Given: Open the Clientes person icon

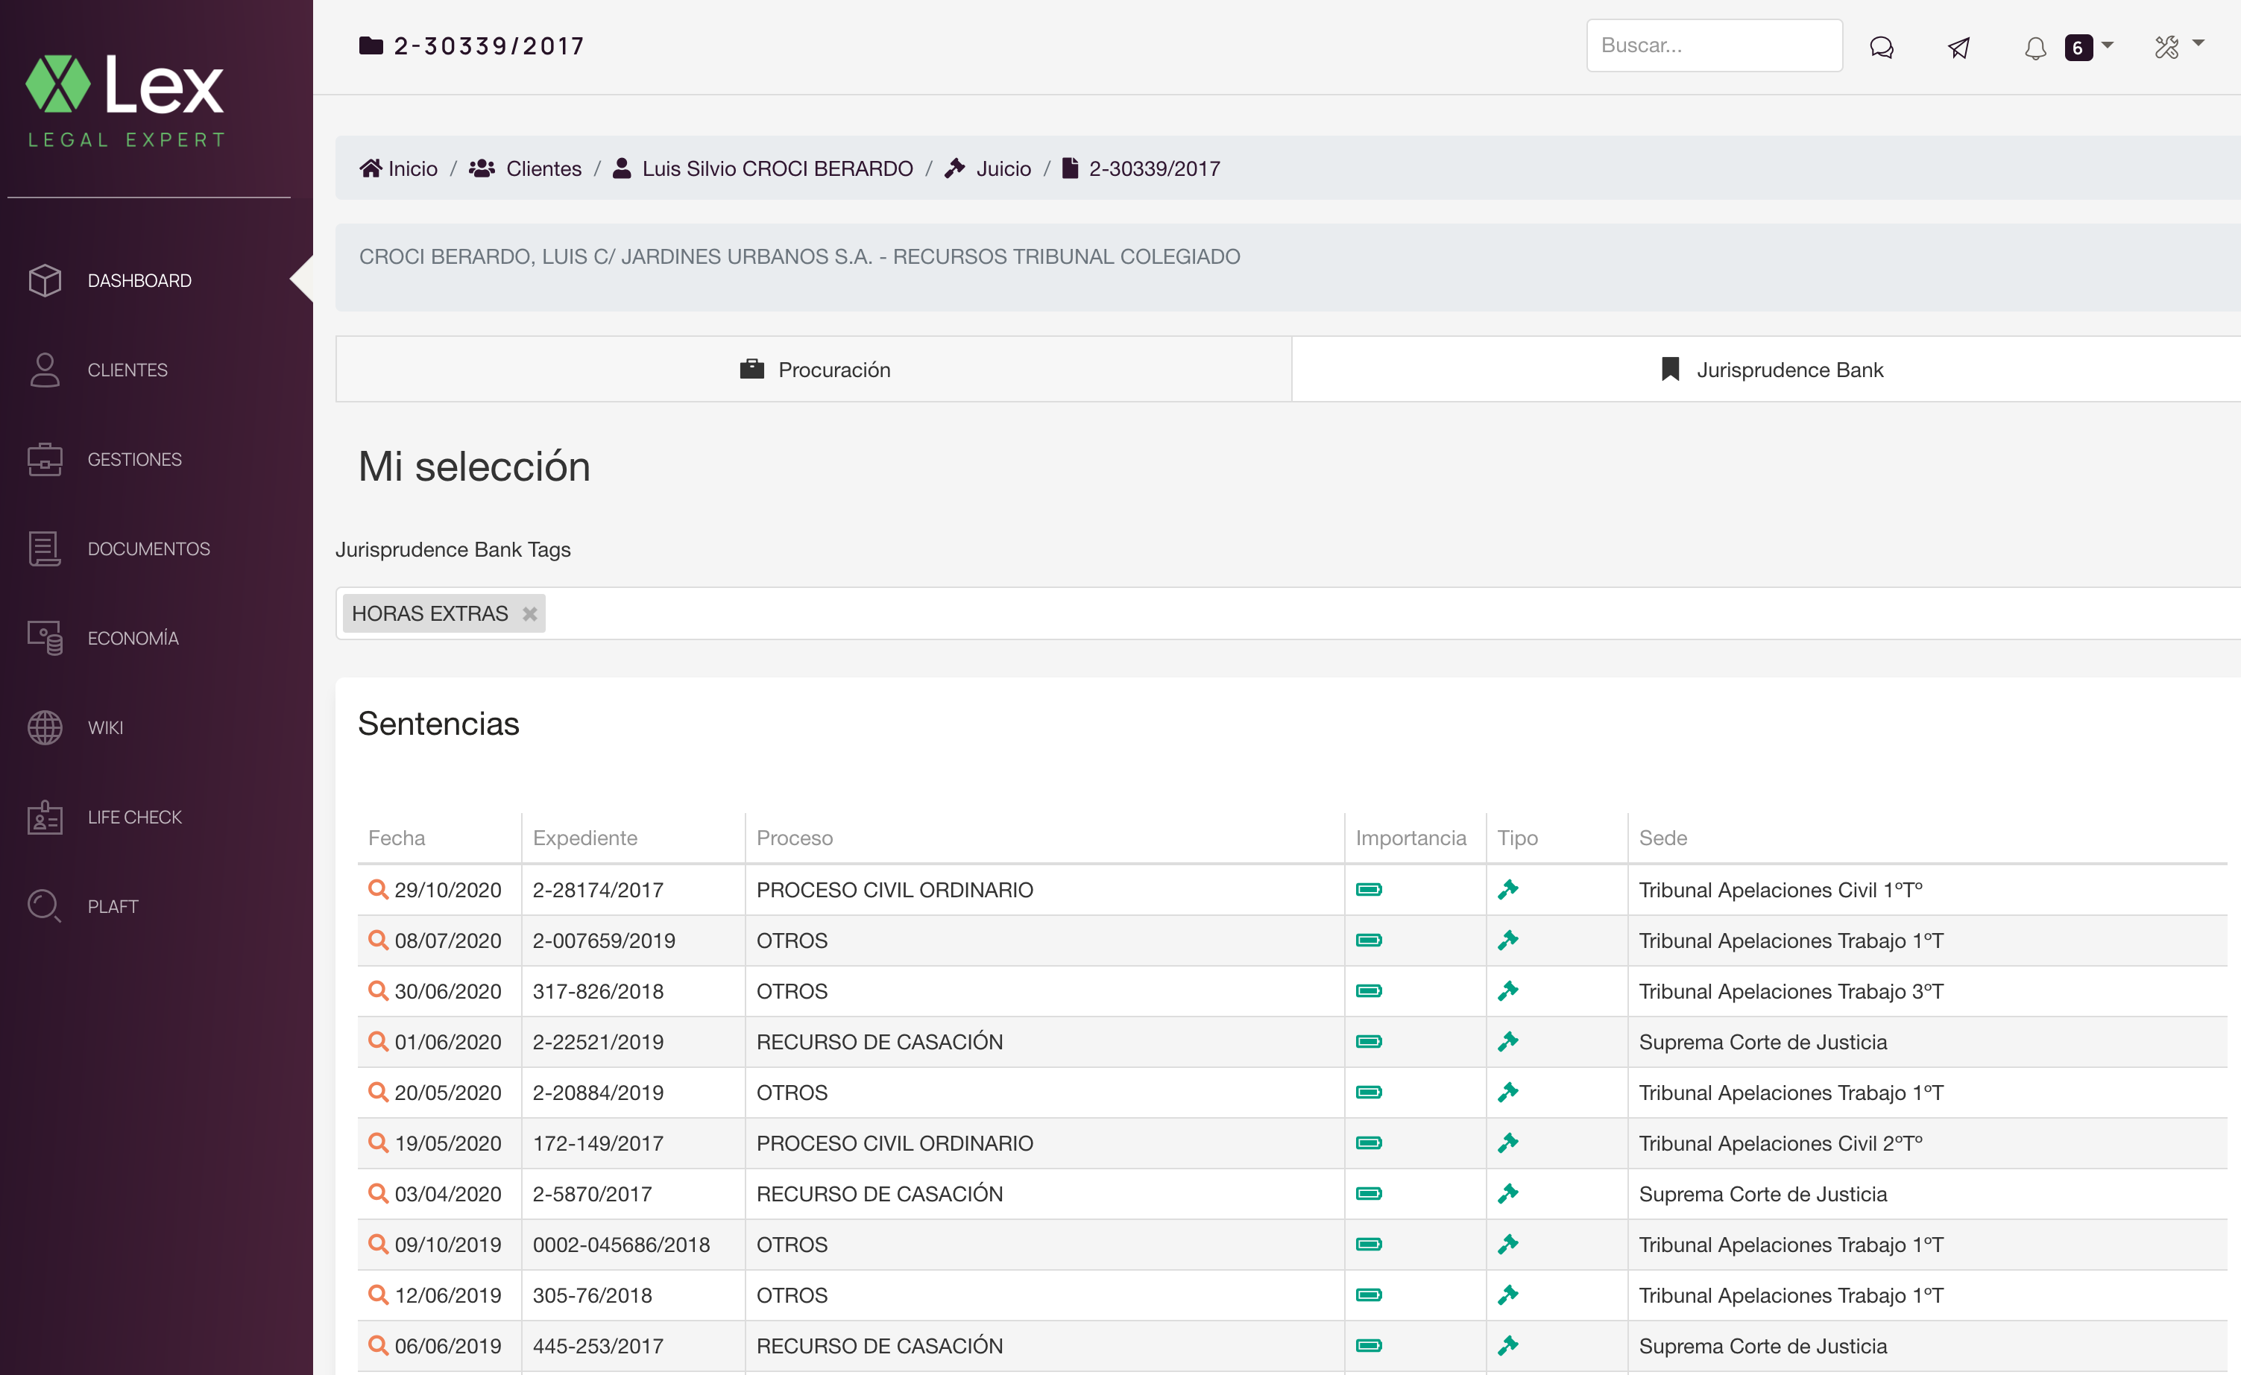Looking at the screenshot, I should [x=45, y=370].
